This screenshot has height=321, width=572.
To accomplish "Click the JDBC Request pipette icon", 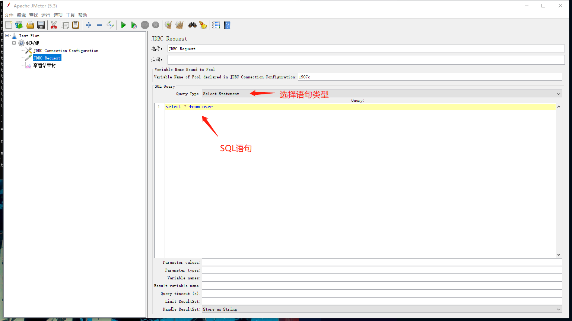I will (29, 58).
